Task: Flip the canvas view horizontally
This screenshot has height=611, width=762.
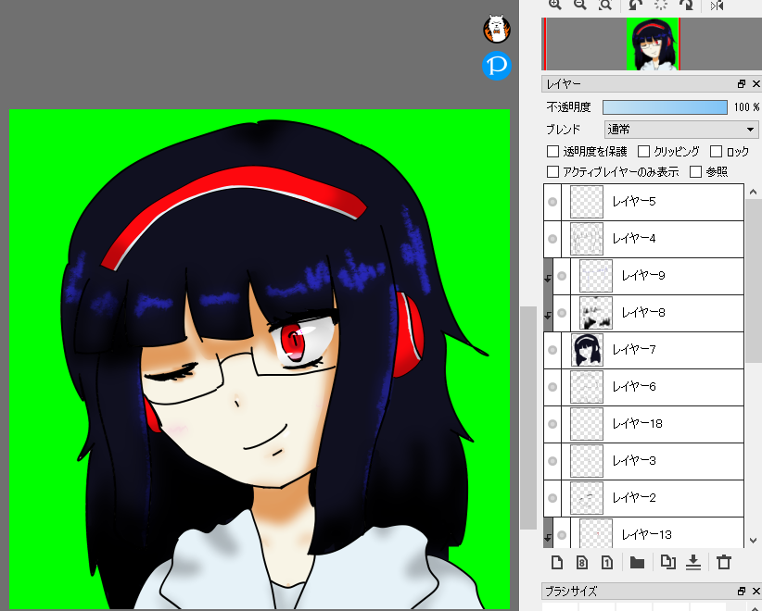Action: 718,5
